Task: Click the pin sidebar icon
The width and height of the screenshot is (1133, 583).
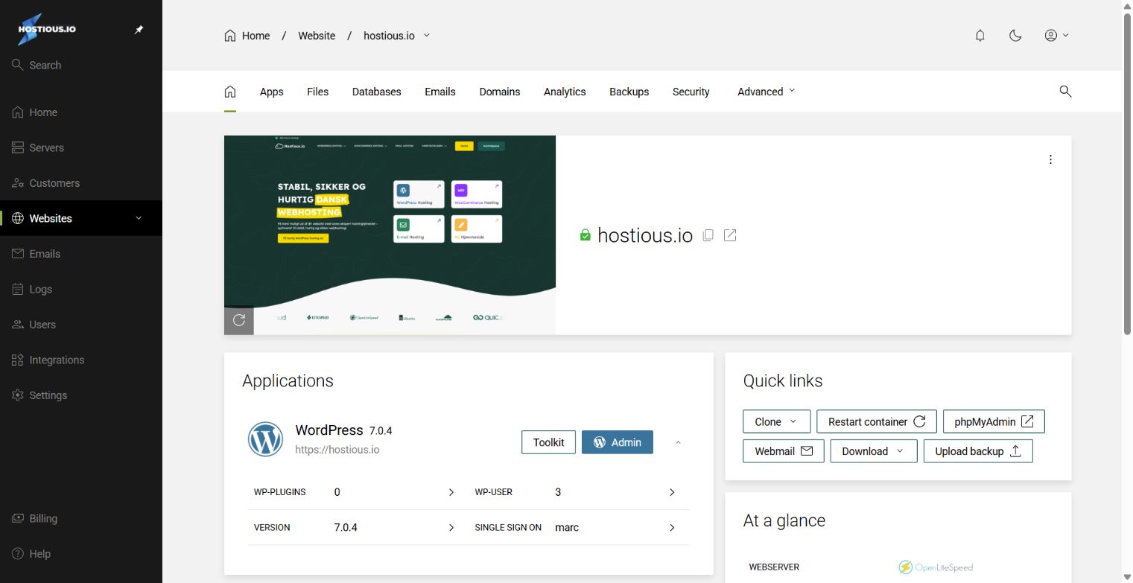Action: click(x=139, y=30)
